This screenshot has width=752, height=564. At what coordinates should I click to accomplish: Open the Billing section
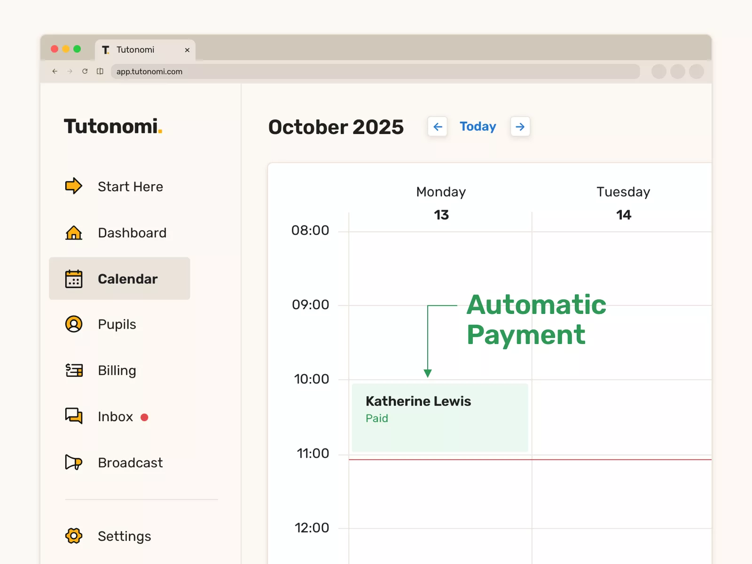[119, 370]
